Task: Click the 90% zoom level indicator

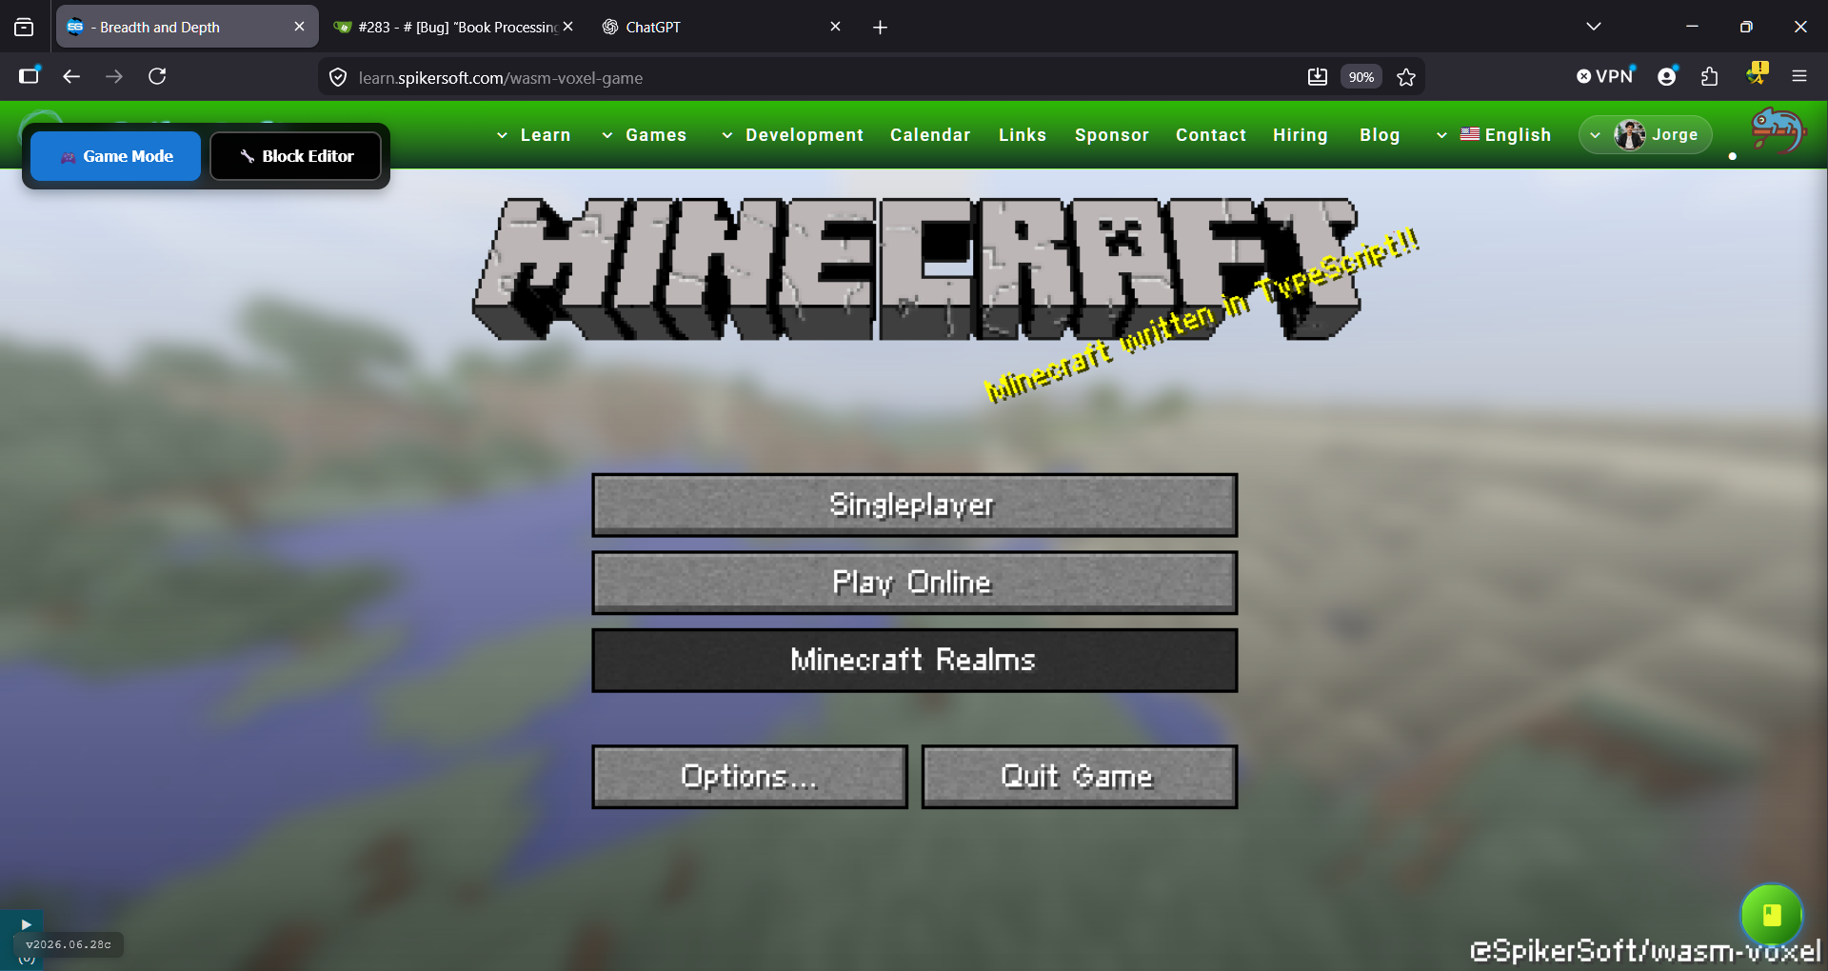Action: [1361, 77]
